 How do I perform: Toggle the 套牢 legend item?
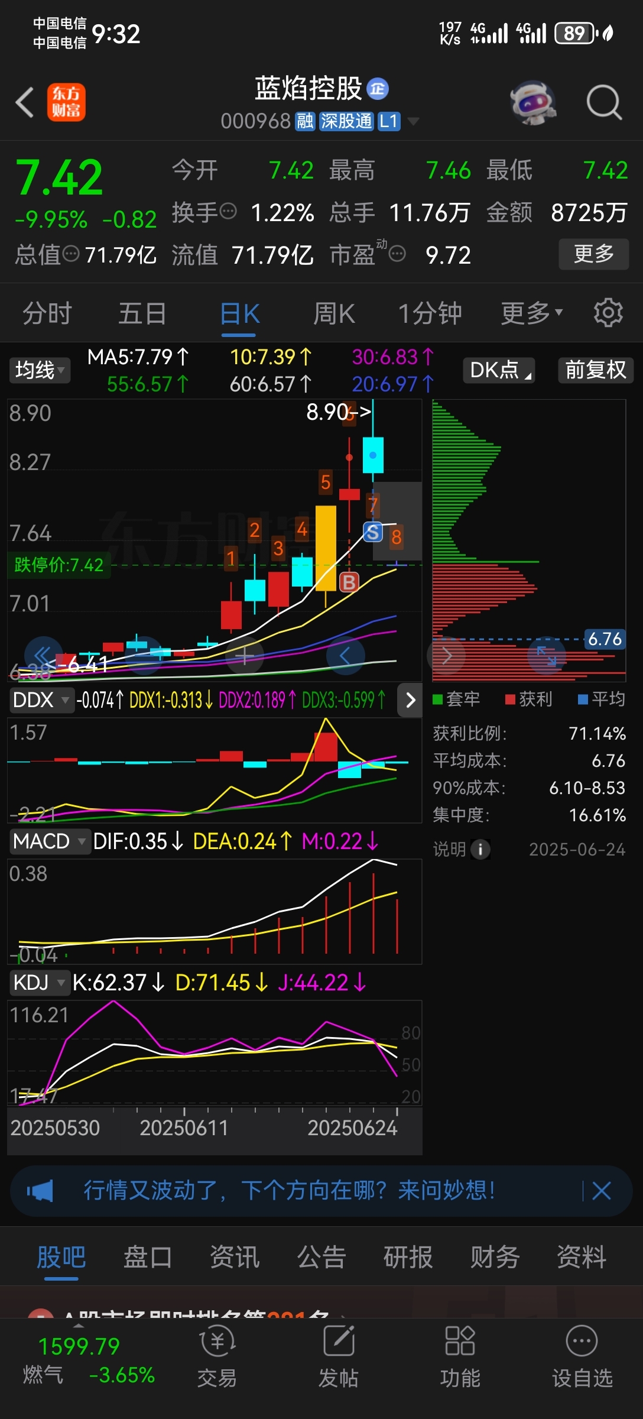456,699
